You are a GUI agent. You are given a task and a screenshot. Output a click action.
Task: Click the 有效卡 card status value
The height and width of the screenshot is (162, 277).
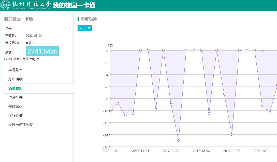30,43
